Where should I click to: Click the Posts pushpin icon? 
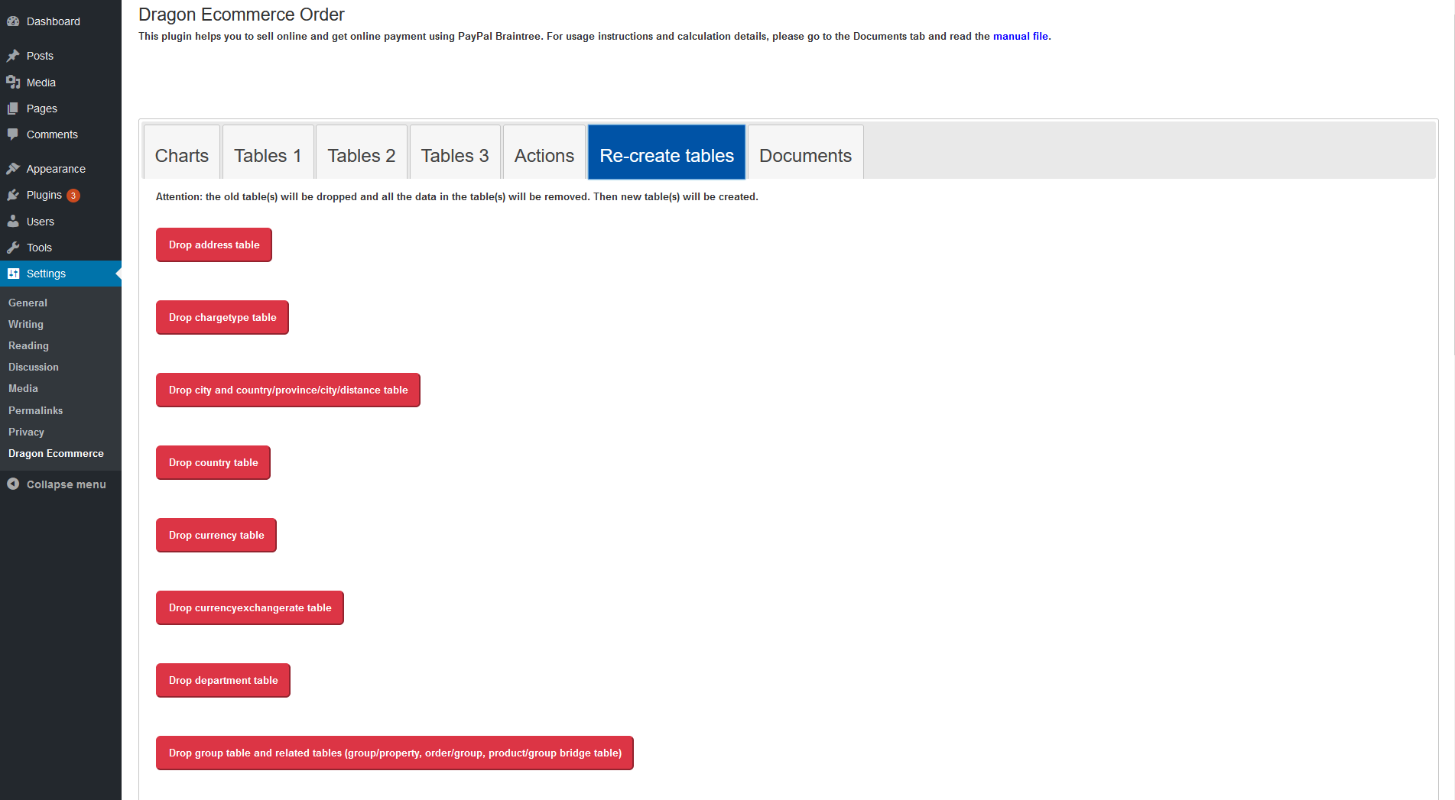[x=13, y=56]
